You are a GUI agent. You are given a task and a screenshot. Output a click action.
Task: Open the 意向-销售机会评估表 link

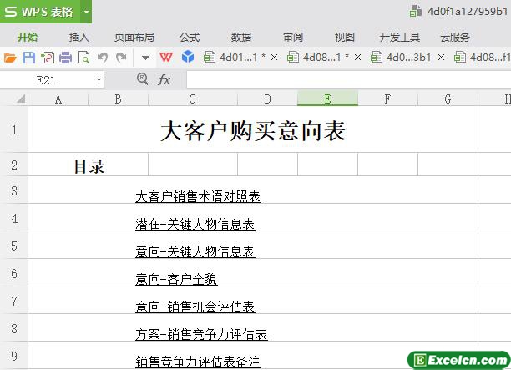coord(195,307)
